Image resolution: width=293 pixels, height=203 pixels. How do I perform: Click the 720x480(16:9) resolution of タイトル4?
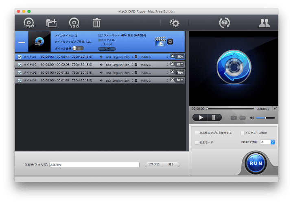(x=82, y=81)
